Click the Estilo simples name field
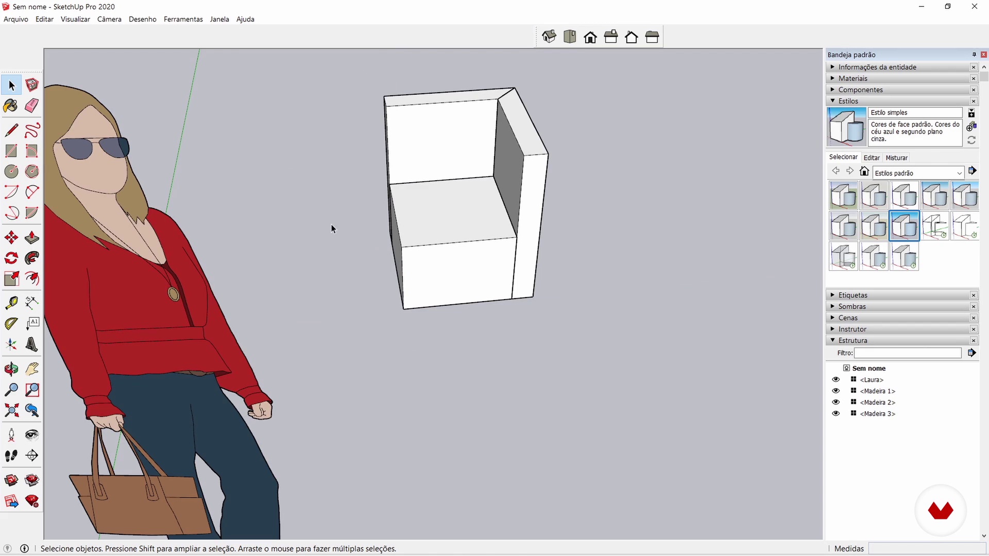Image resolution: width=989 pixels, height=556 pixels. click(x=915, y=112)
